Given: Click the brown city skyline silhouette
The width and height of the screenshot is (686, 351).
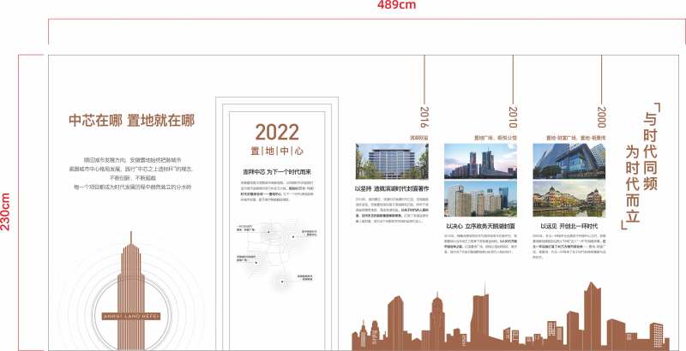Looking at the screenshot, I should pyautogui.click(x=510, y=318).
